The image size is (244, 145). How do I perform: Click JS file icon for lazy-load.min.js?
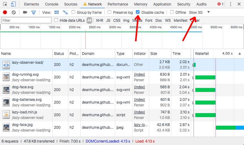[x=6, y=115]
